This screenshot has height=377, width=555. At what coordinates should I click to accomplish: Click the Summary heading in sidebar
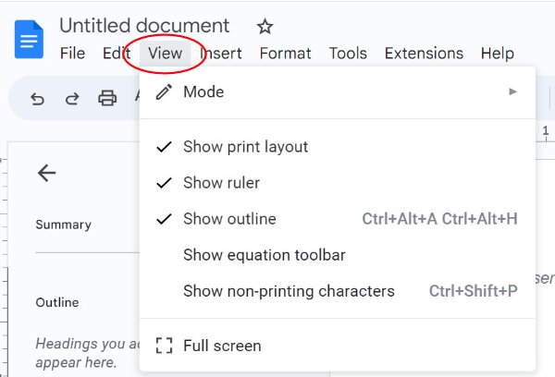tap(63, 225)
